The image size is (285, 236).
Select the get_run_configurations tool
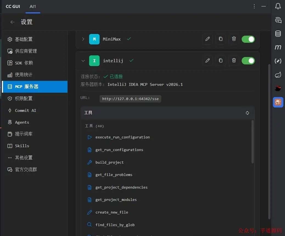point(119,150)
